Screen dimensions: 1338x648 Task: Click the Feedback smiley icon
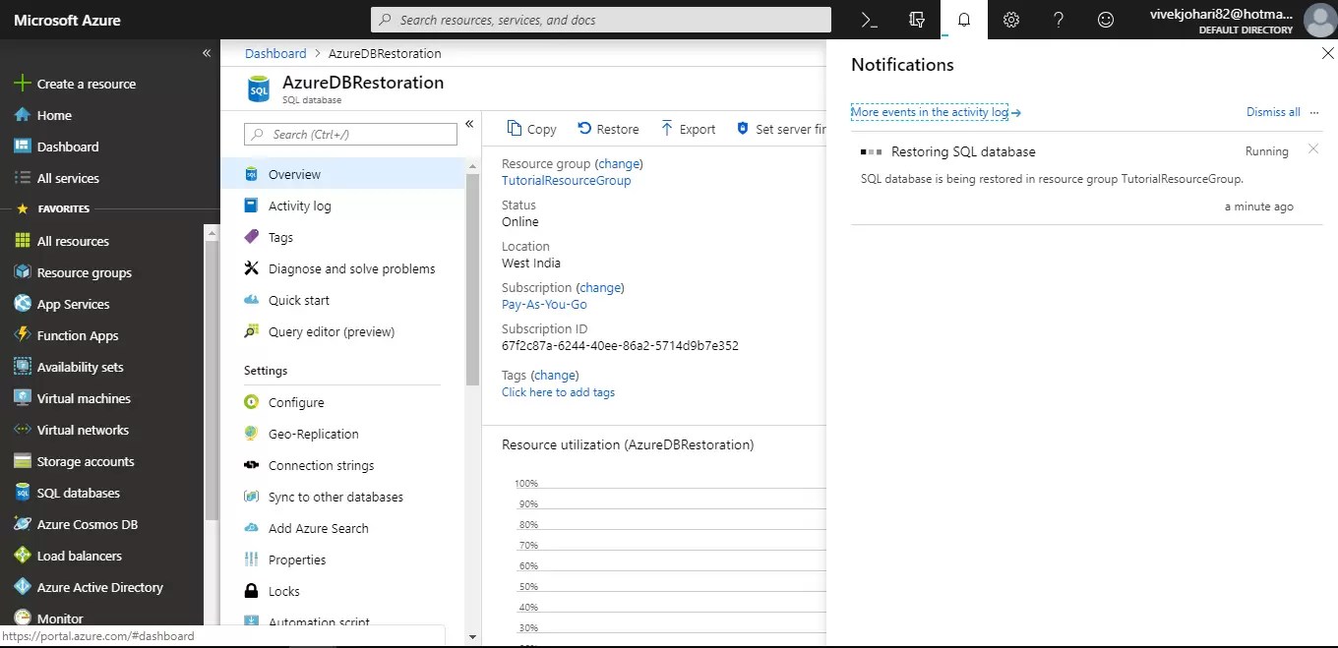coord(1106,20)
